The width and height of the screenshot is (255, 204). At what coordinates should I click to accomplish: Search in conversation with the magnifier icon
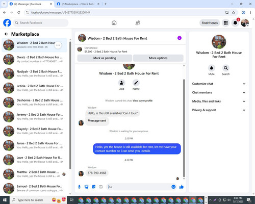(226, 68)
